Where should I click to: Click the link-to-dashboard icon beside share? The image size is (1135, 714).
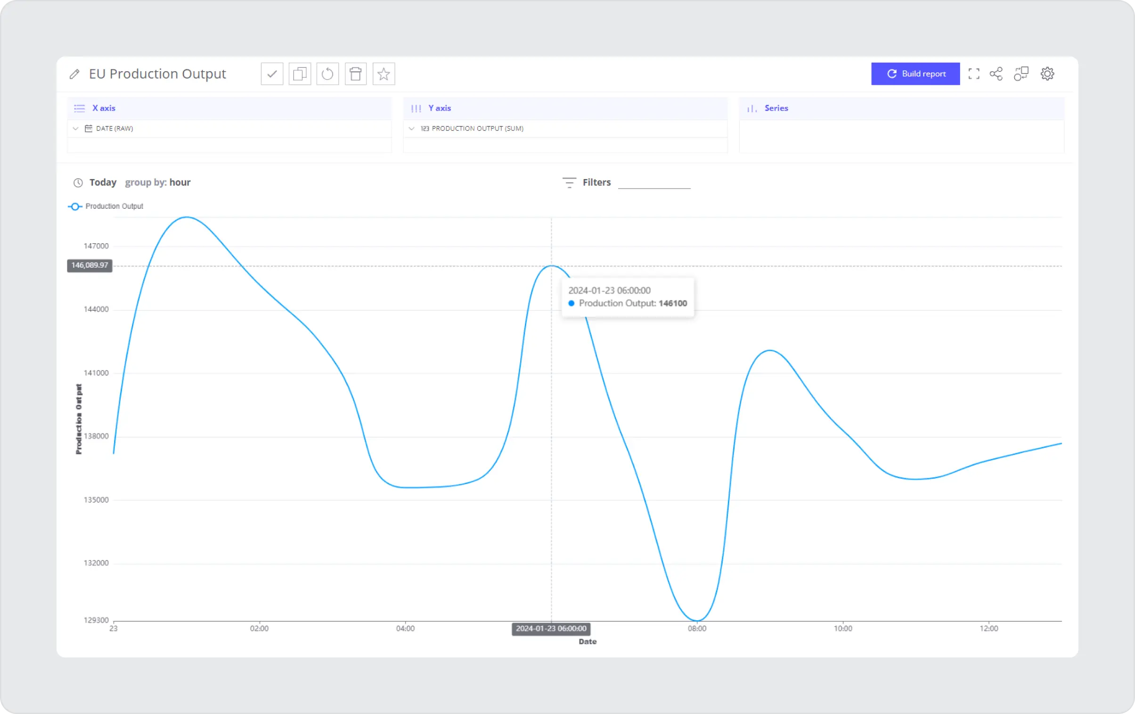tap(1021, 74)
